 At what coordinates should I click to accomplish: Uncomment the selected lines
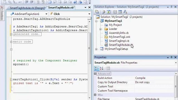(43, 2)
